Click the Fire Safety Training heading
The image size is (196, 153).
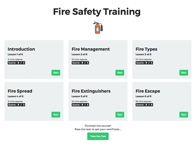(97, 12)
